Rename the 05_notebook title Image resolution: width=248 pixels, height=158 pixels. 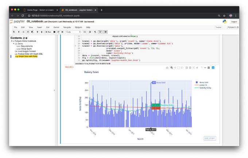tap(35, 22)
